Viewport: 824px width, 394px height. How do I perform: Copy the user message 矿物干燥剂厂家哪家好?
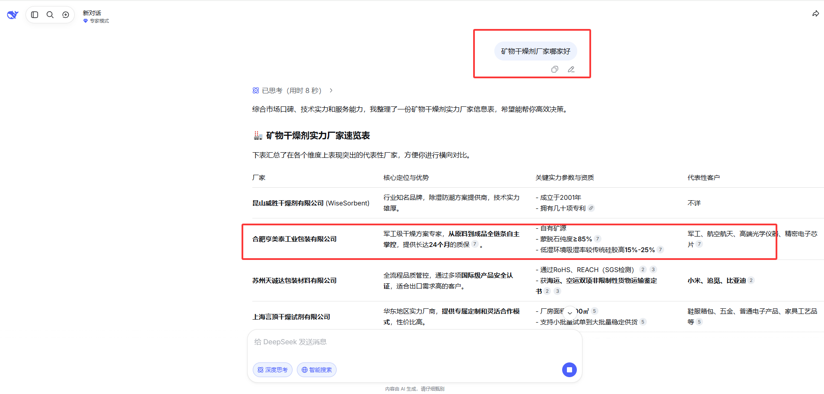point(555,69)
